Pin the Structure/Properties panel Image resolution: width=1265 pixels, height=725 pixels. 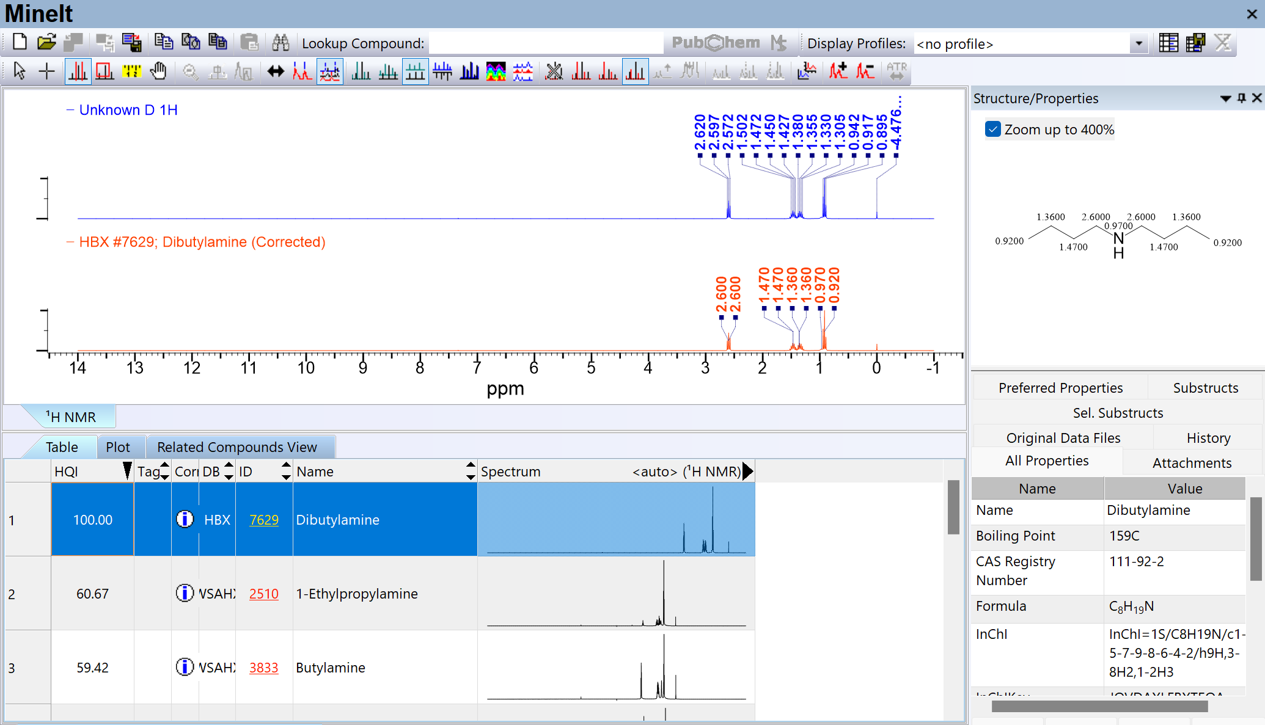click(x=1242, y=98)
